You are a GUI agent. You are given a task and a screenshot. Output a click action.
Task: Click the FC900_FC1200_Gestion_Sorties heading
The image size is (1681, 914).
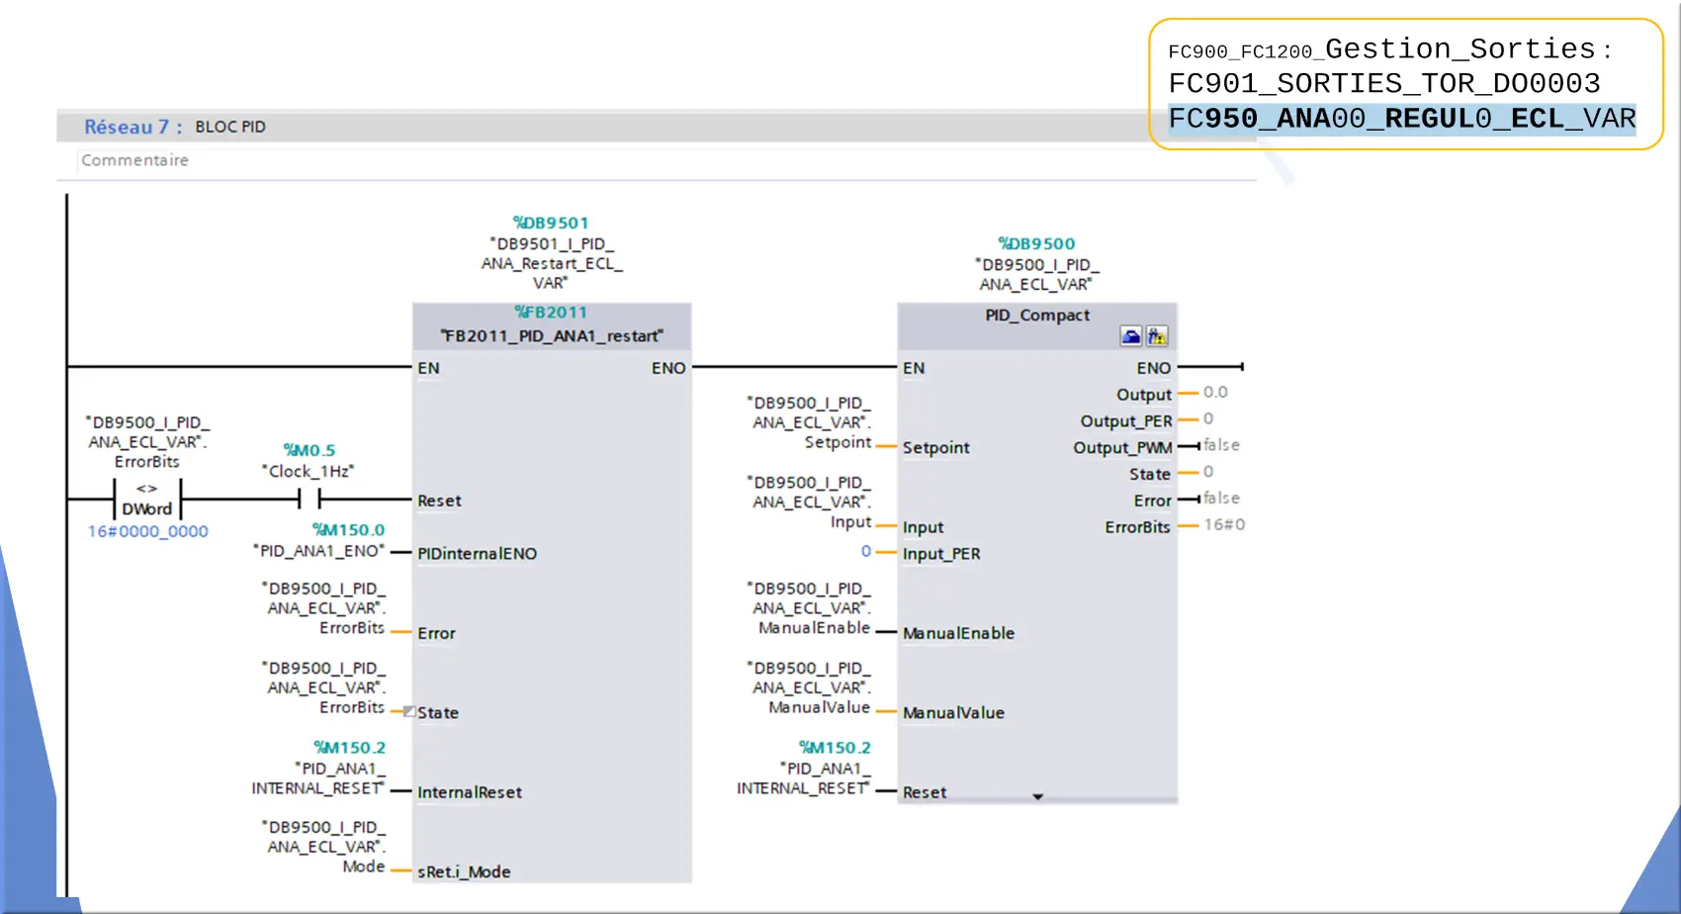[1389, 49]
